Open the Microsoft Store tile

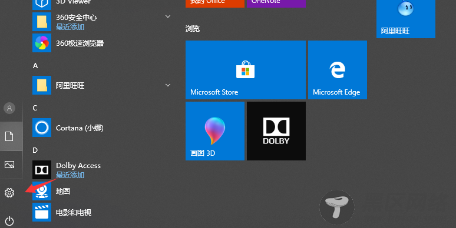click(246, 70)
